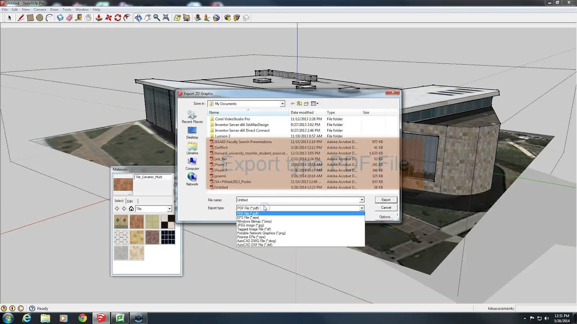The image size is (577, 324).
Task: Activate the Move tool
Action: pos(108,18)
